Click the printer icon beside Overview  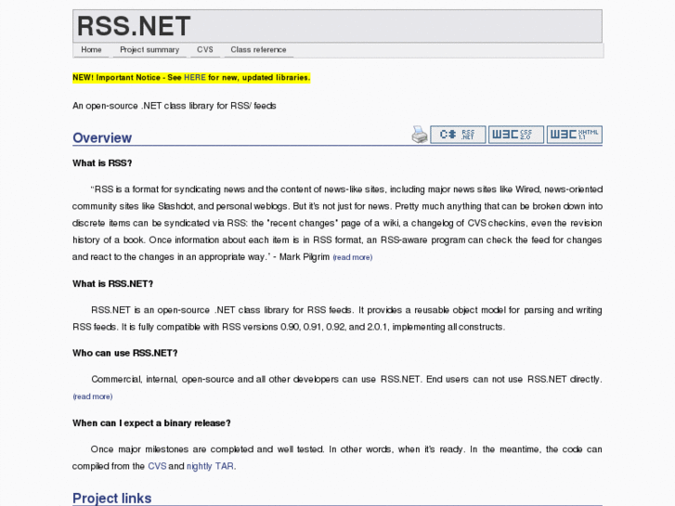click(x=420, y=135)
